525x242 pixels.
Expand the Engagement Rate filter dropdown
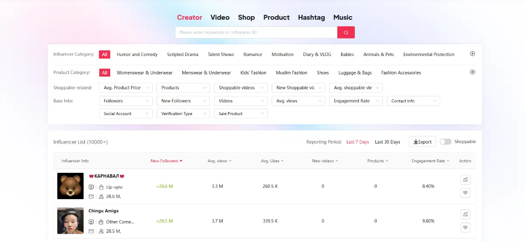tap(356, 101)
